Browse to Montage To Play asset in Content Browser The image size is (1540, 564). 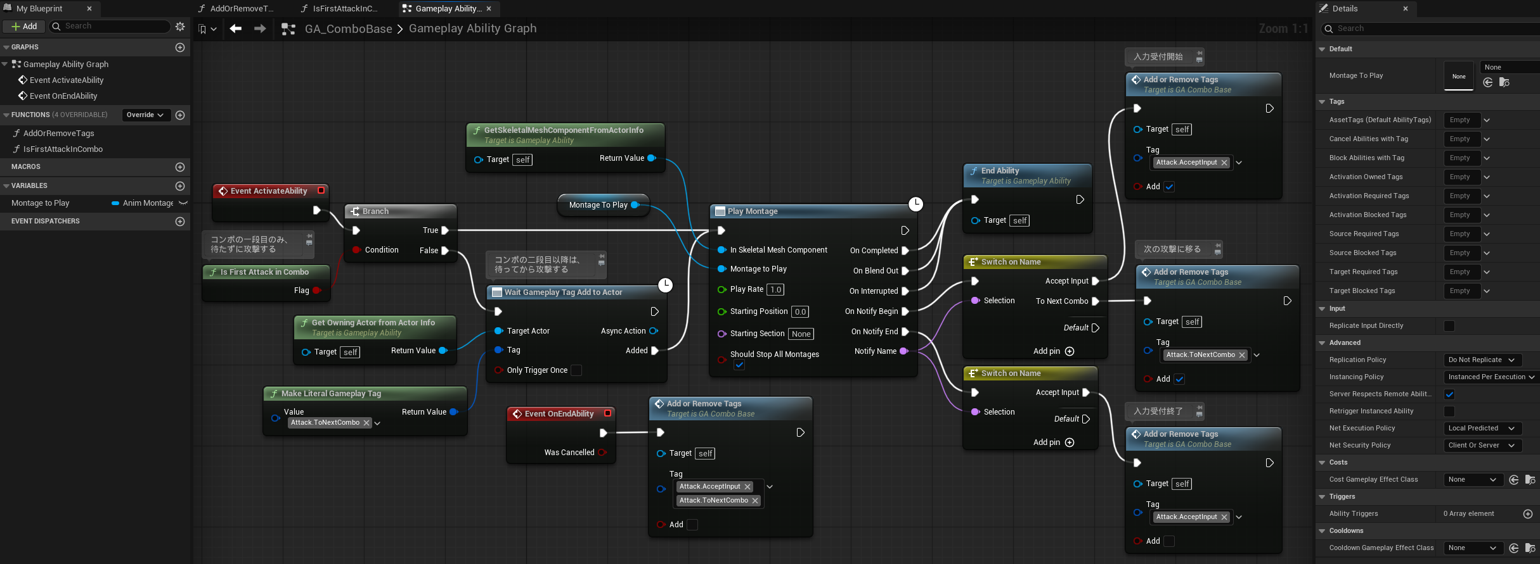click(1504, 83)
